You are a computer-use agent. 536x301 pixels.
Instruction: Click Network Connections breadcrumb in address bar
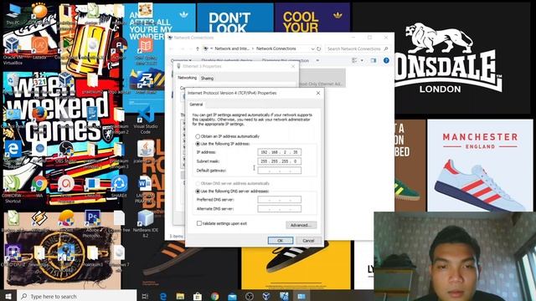click(276, 48)
